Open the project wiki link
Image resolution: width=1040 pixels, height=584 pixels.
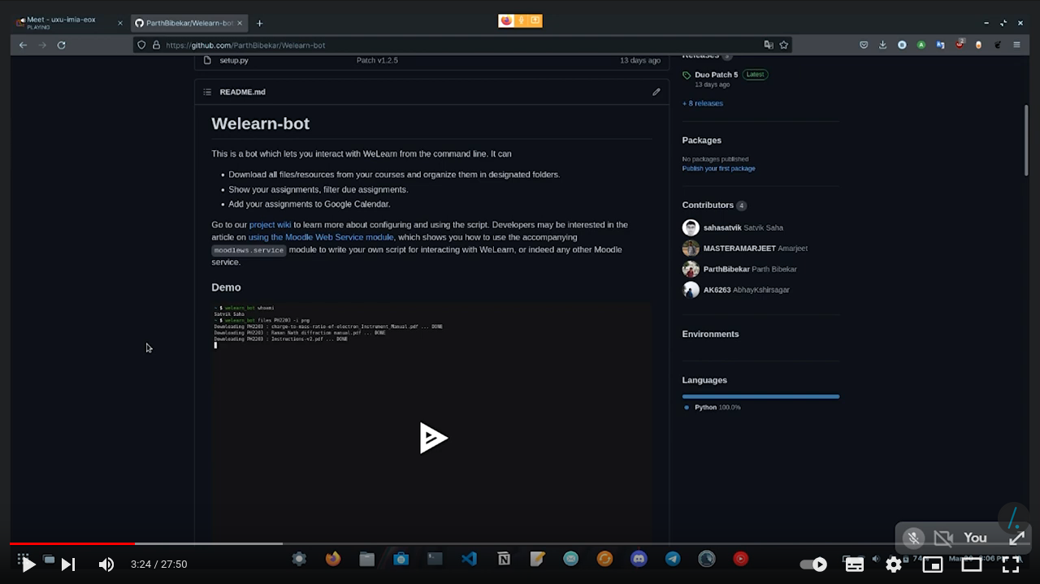(x=270, y=224)
